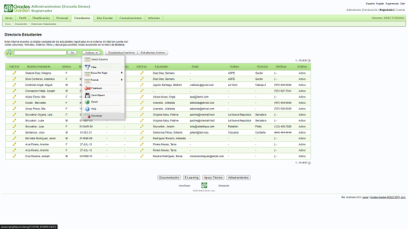
Task: Go to the Facturación module link
Action: 370,10
